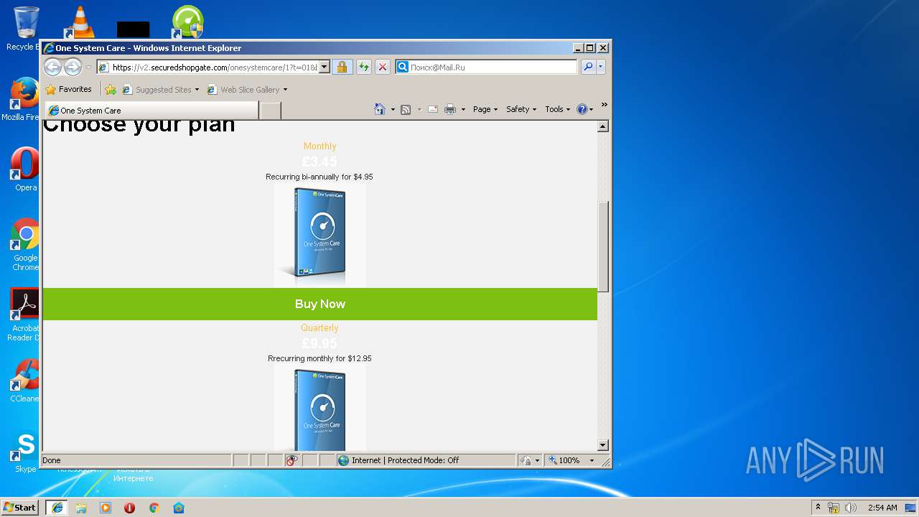919x517 pixels.
Task: Click the IE Back navigation button
Action: (x=52, y=67)
